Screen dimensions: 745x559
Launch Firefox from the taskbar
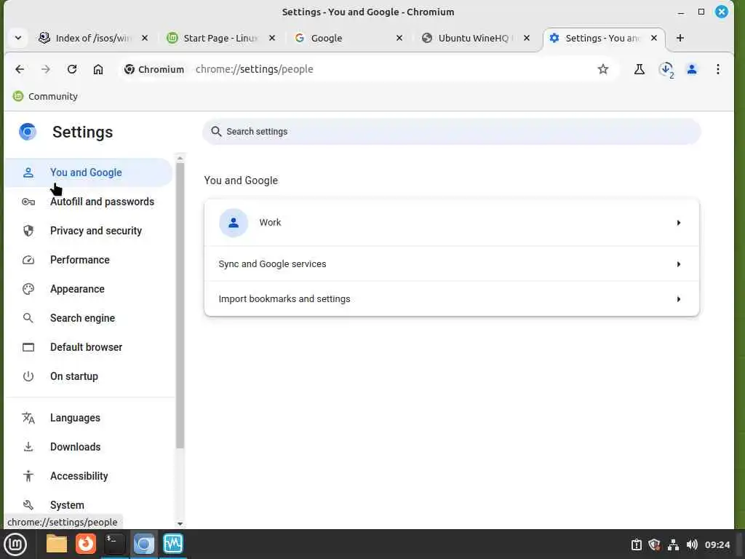coord(86,544)
